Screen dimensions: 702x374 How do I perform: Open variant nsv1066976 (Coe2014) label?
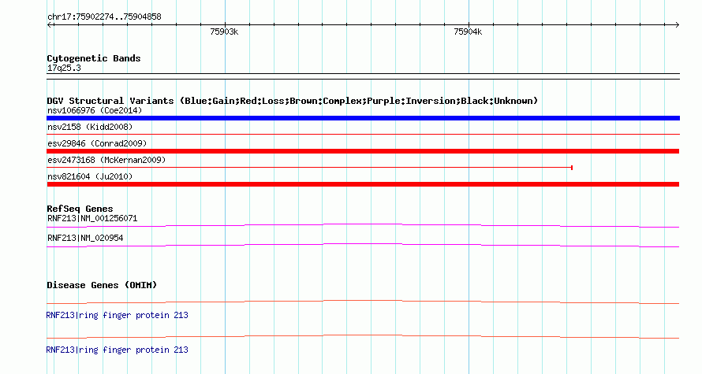pyautogui.click(x=95, y=110)
